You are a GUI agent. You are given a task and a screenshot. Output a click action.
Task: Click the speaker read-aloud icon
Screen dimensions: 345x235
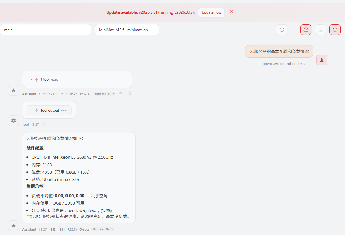121,93
